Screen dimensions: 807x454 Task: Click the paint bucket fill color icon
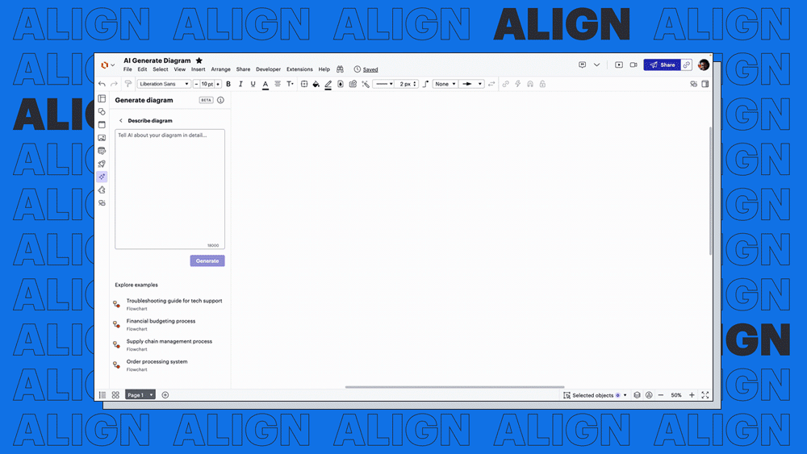click(x=316, y=84)
